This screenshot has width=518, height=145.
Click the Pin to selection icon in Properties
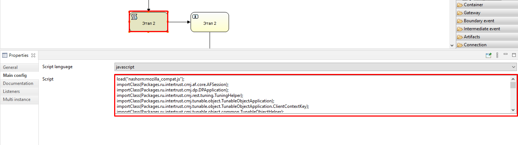488,55
